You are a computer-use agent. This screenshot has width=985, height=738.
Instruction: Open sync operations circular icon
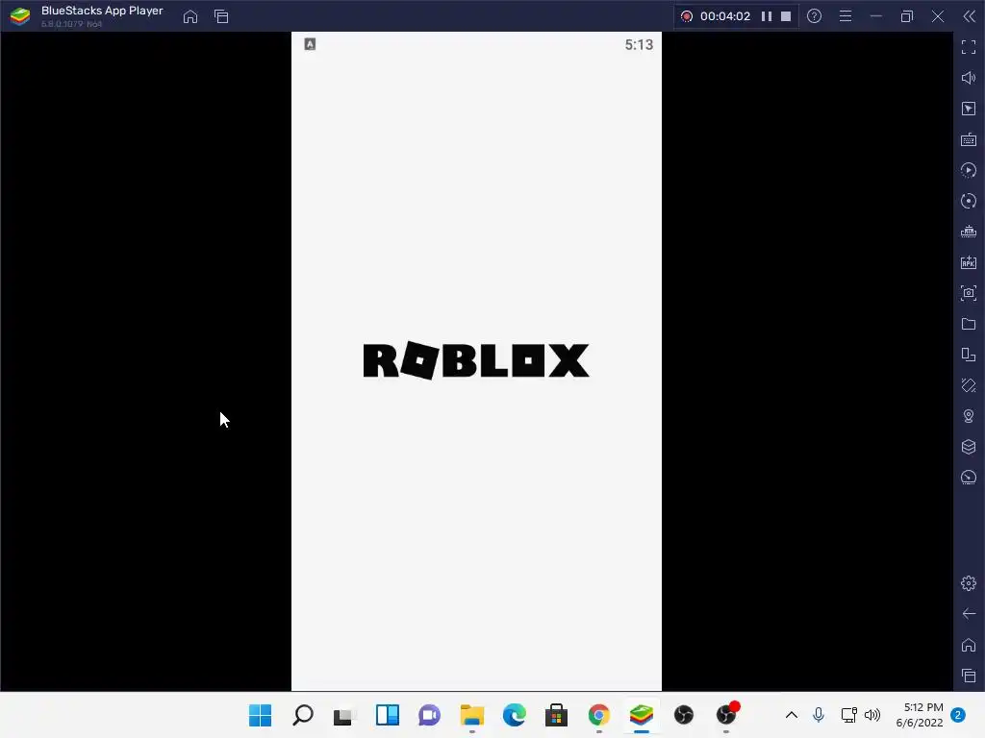[x=969, y=201]
